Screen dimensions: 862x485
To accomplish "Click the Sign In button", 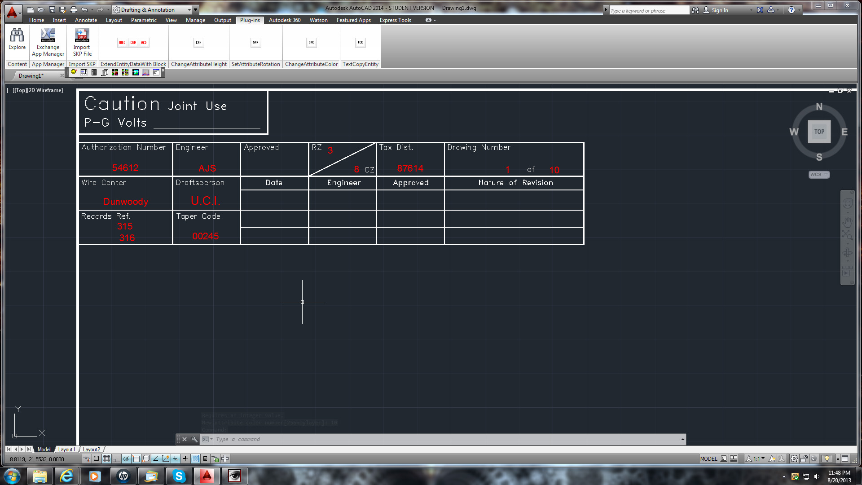I will (719, 10).
